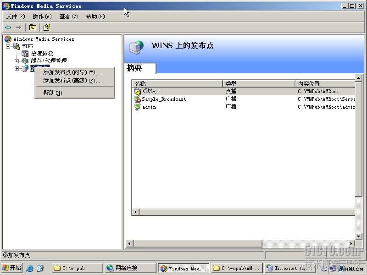Collapse the WINS server tree node
Screen dimensions: 367x275
tap(8, 46)
